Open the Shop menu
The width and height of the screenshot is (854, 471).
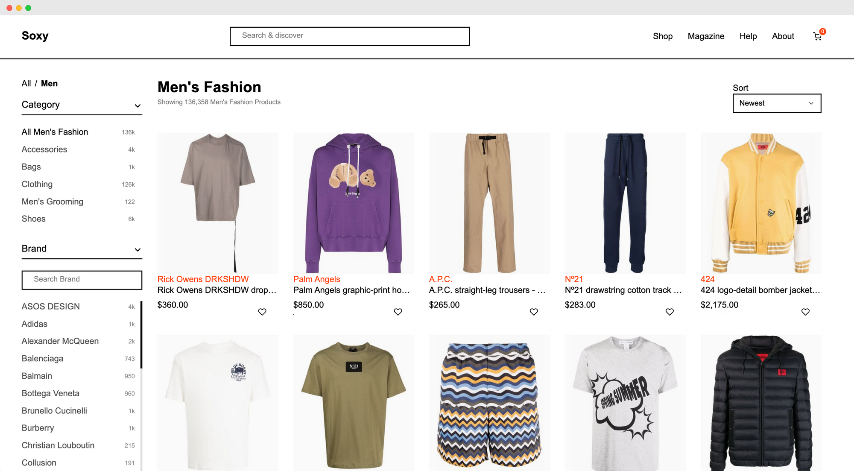tap(662, 36)
